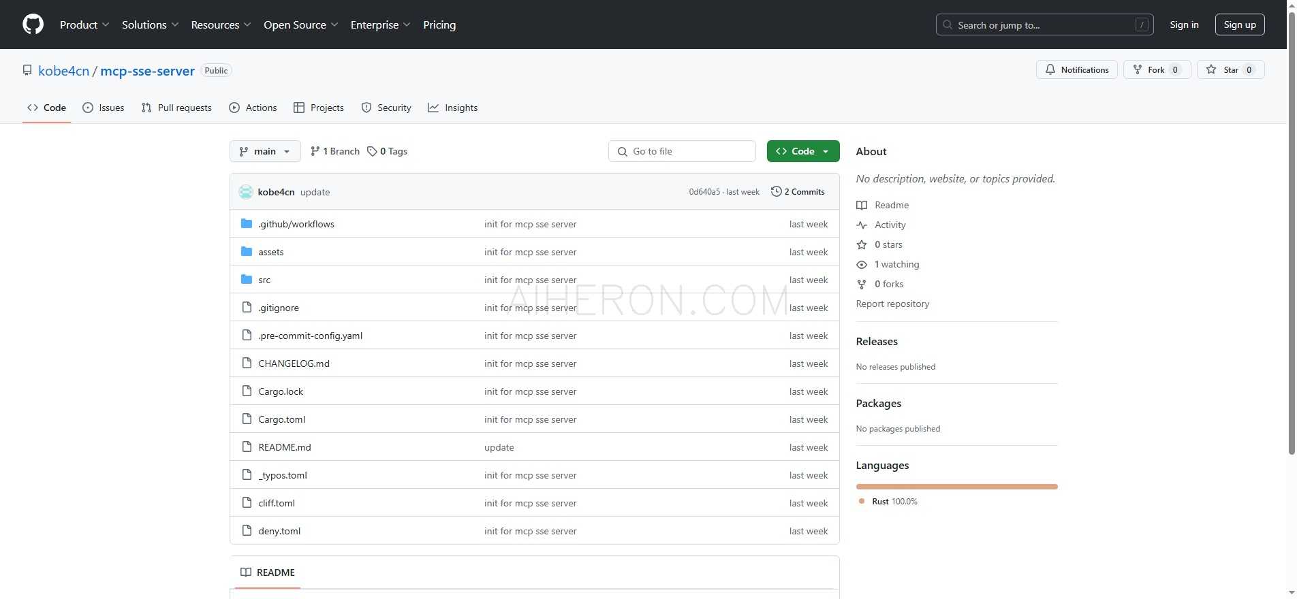Click file icon beside .gitignore

[247, 308]
